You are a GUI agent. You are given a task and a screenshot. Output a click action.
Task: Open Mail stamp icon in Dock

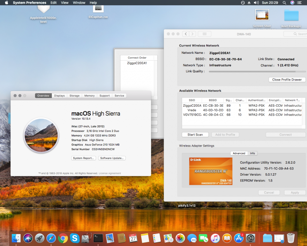110,238
